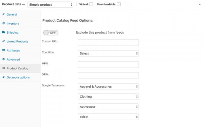The width and height of the screenshot is (203, 127).
Task: Click the Get more options plug icon
Action: click(3, 77)
